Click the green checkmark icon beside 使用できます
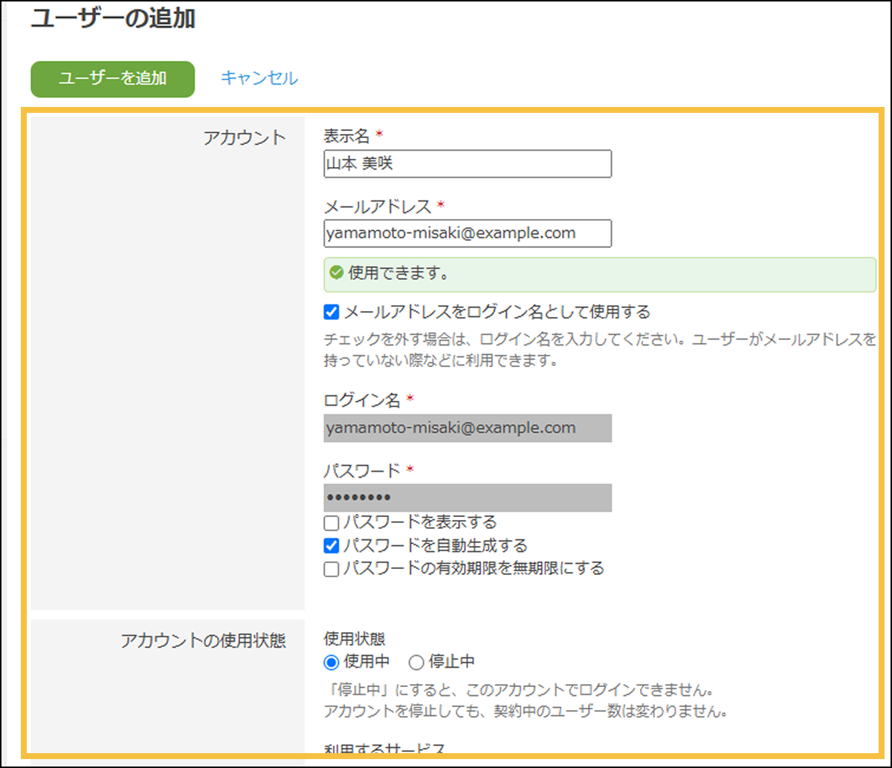The image size is (892, 768). (x=337, y=273)
